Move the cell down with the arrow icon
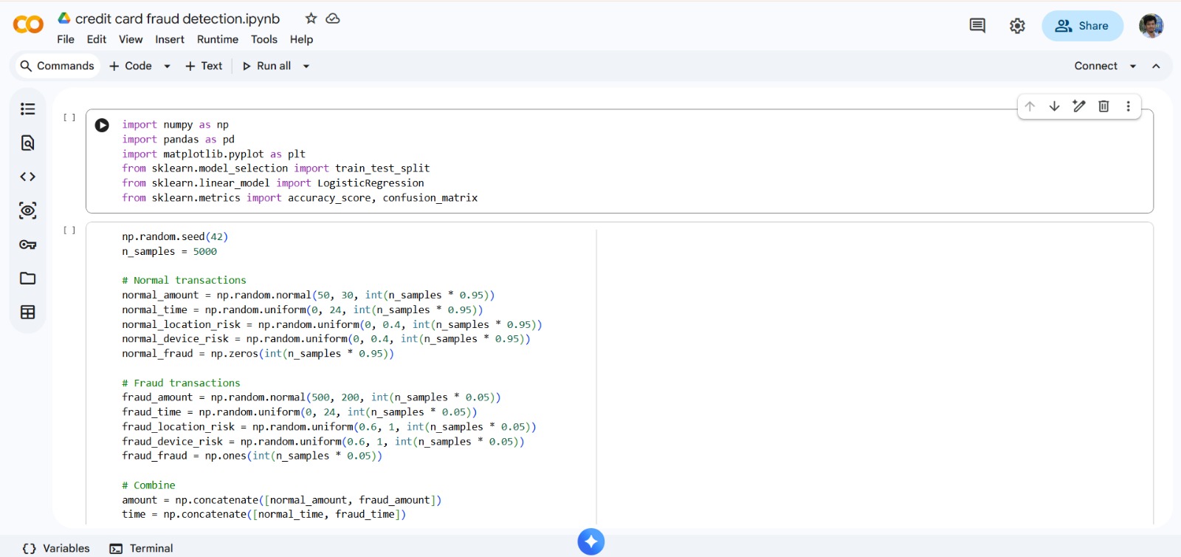Screen dimensions: 1181x557 [x=1054, y=106]
